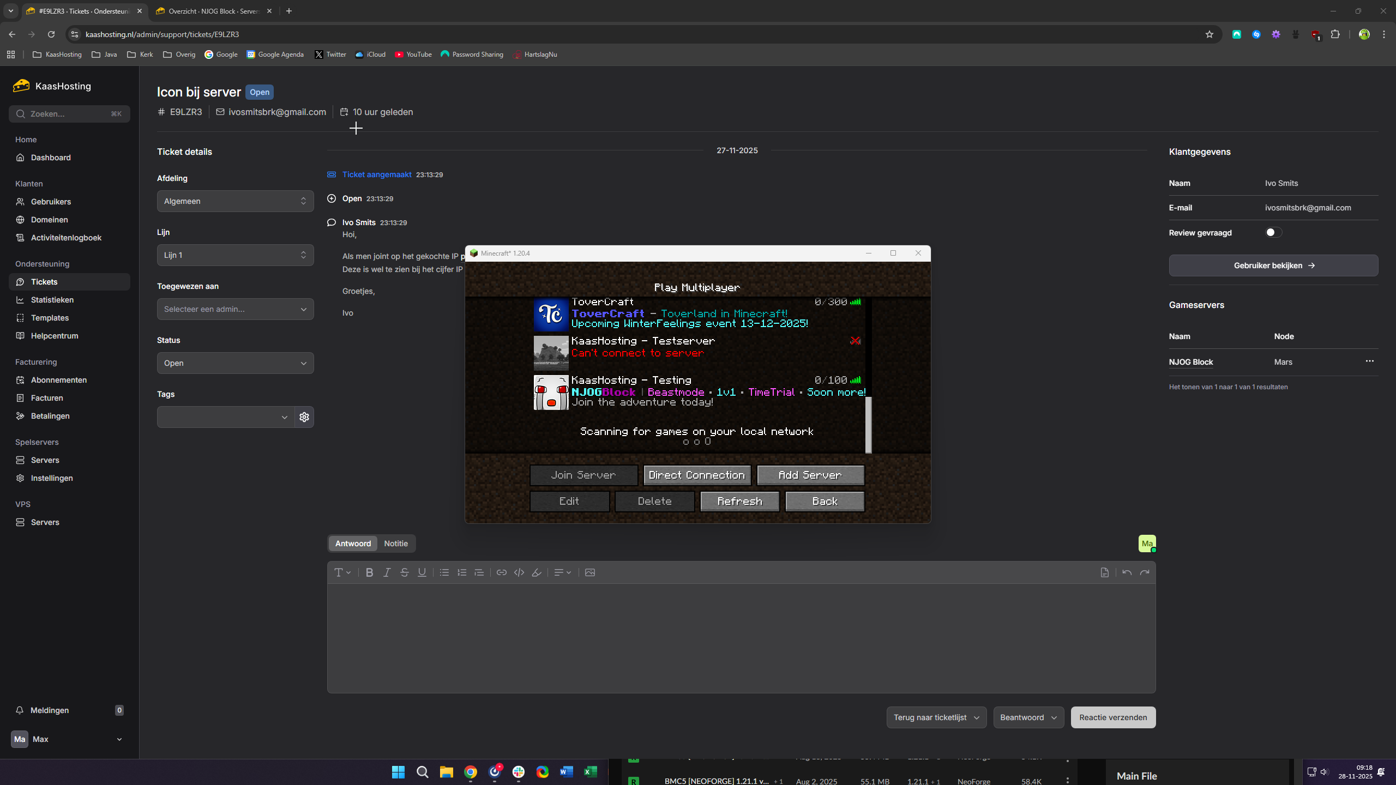The image size is (1396, 785).
Task: Click the code block icon
Action: coord(519,572)
